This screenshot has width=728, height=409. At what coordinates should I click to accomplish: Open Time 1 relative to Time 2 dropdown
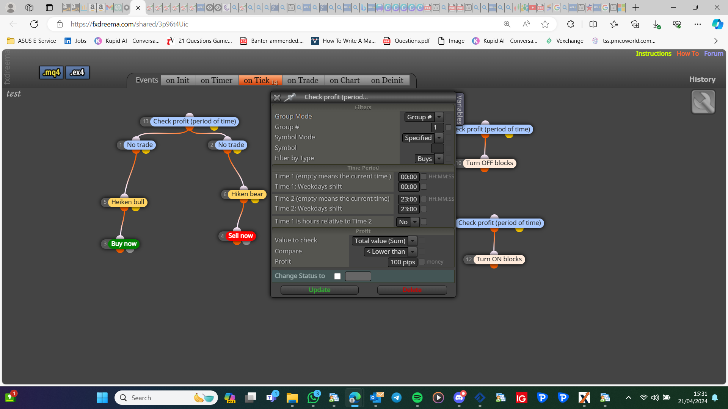[x=408, y=222]
